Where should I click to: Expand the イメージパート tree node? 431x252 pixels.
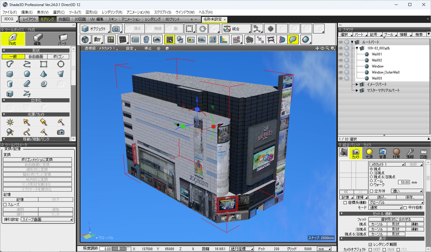[357, 84]
